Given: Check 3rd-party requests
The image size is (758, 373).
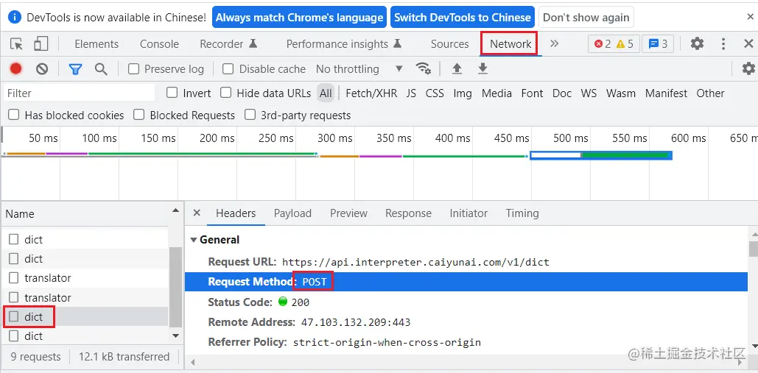Looking at the screenshot, I should pyautogui.click(x=250, y=115).
